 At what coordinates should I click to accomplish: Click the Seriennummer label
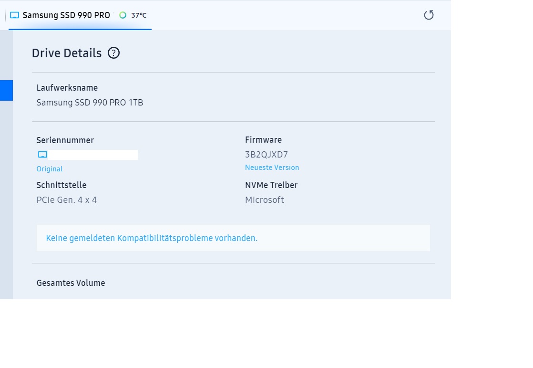[x=65, y=140]
